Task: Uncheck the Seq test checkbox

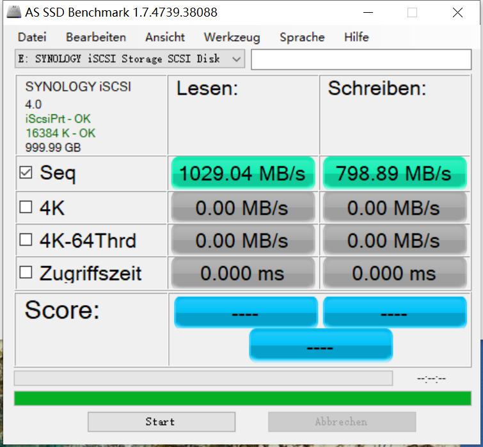Action: coord(26,173)
